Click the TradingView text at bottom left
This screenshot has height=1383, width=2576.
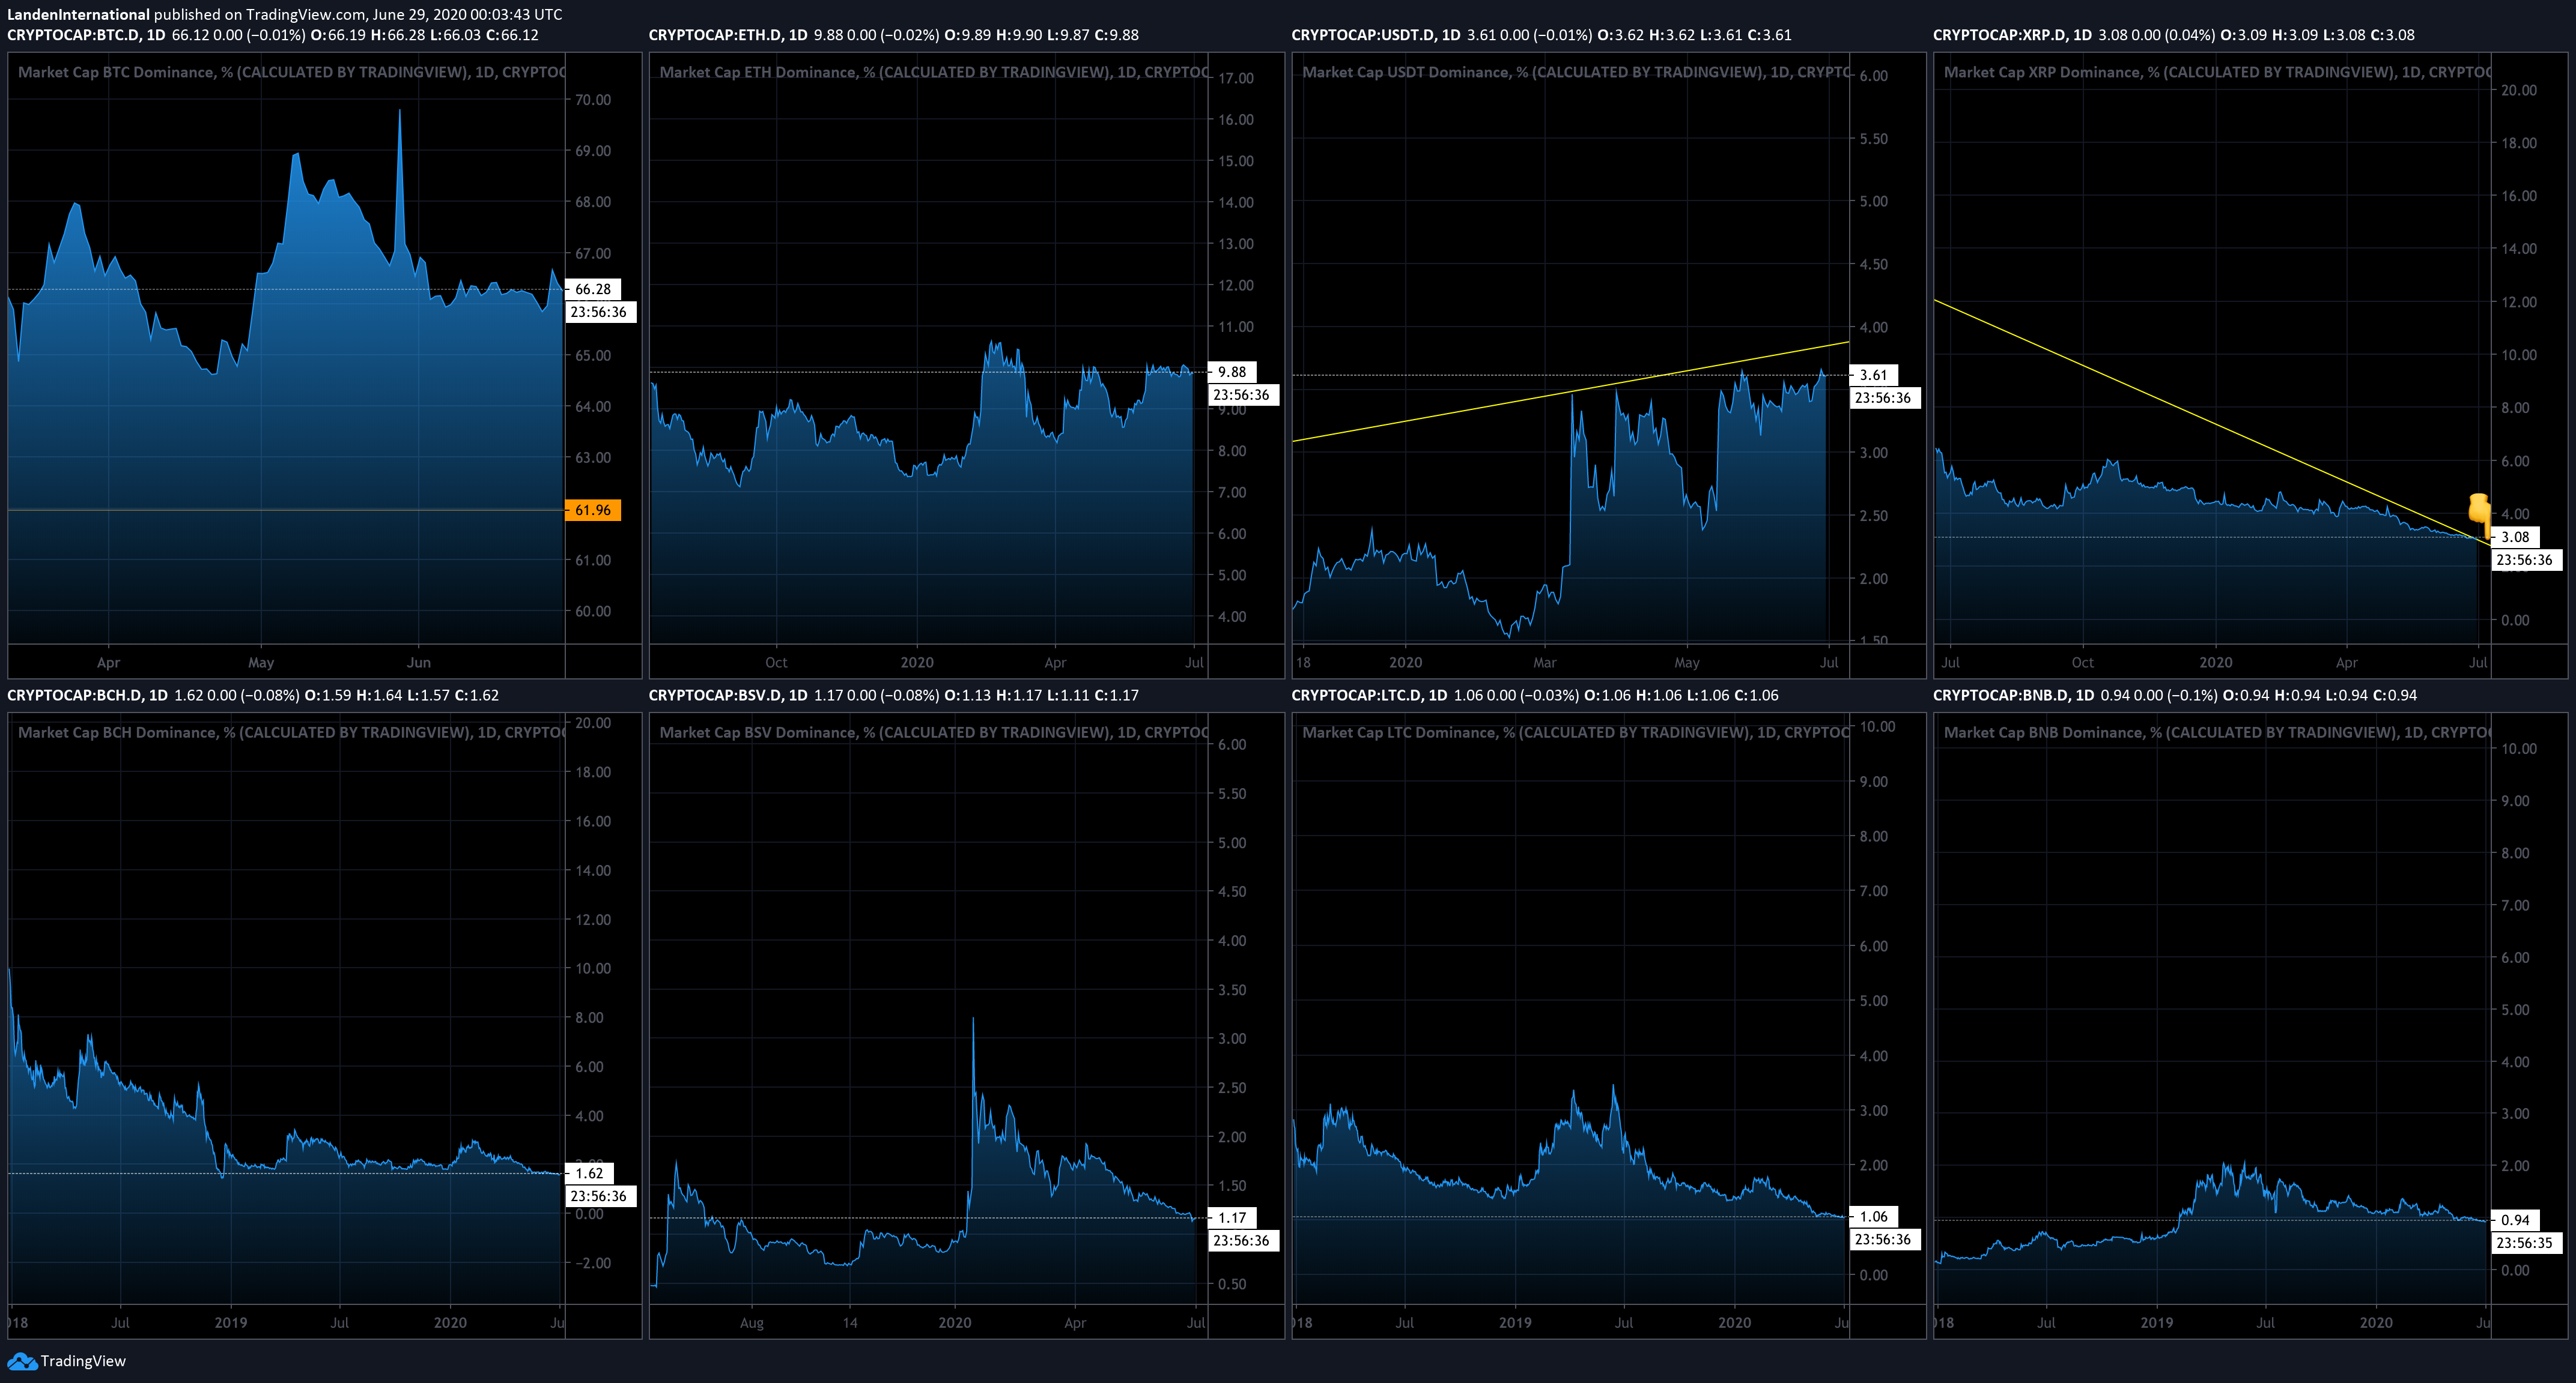83,1361
